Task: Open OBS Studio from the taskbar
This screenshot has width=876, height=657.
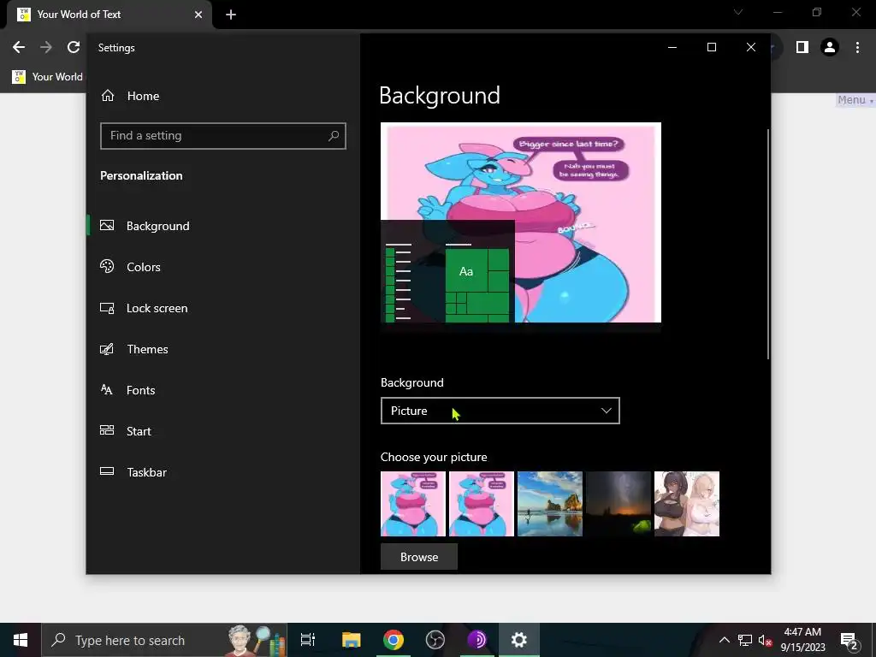Action: click(x=435, y=640)
